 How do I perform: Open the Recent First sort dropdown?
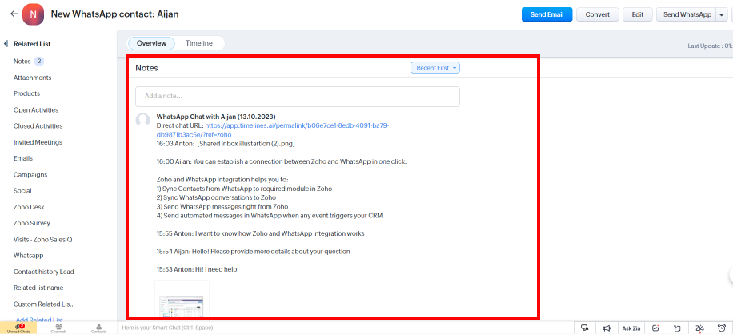pyautogui.click(x=435, y=68)
